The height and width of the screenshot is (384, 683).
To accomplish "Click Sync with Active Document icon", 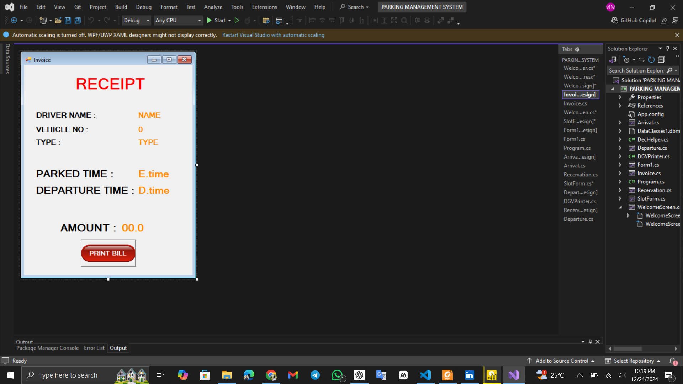I will pos(641,60).
